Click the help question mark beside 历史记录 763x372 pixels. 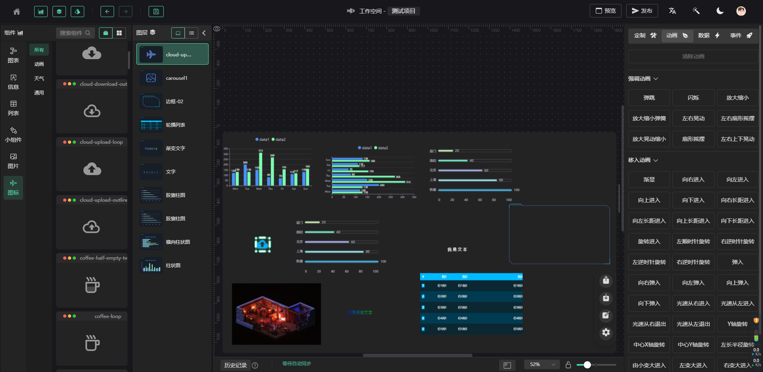point(255,365)
